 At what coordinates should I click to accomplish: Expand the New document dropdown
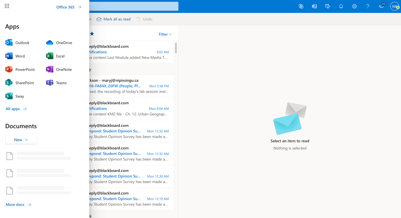click(x=21, y=140)
